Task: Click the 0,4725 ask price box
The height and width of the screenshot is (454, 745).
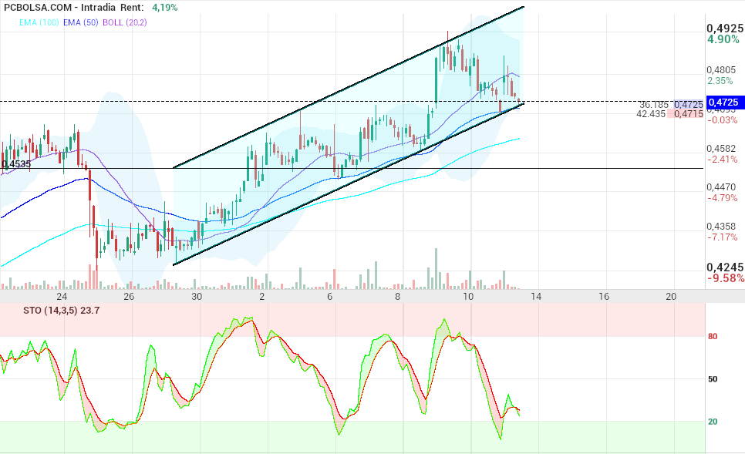Action: point(688,104)
